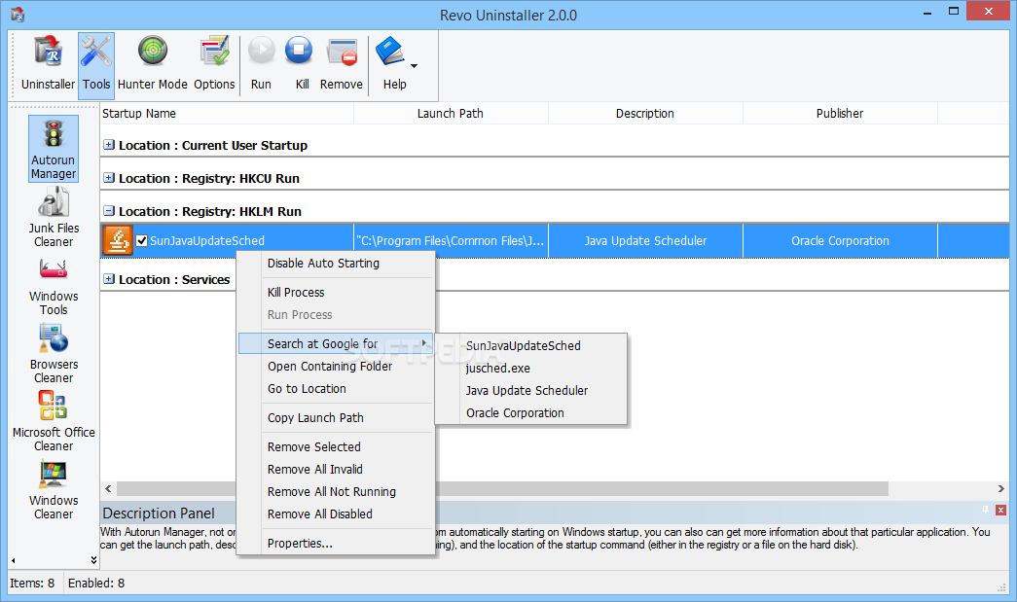The image size is (1017, 602).
Task: Choose Remove Selected
Action: click(x=336, y=447)
